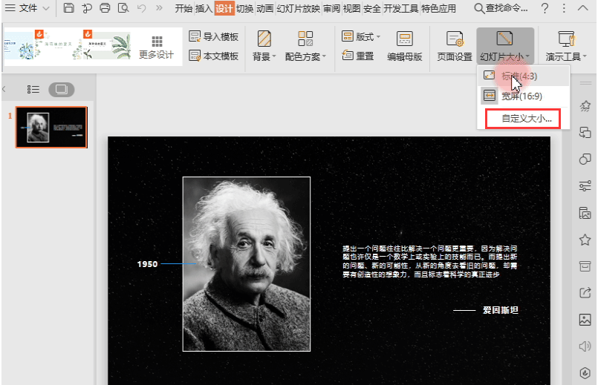Click the Undo arrow icon
Screen dimensions: 598x385
click(141, 8)
